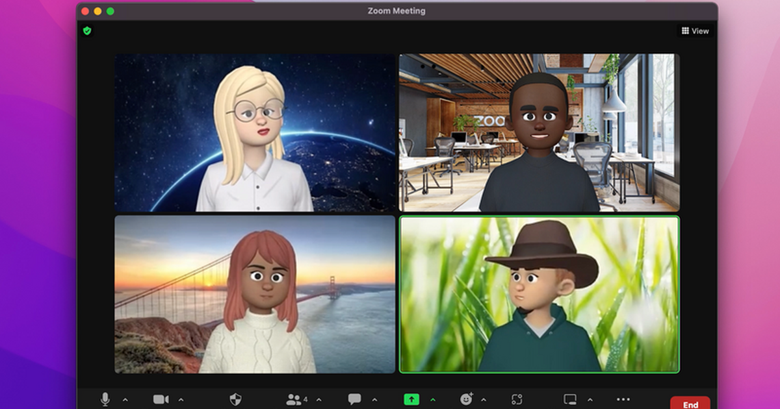Viewport: 780px width, 409px height.
Task: Toggle the video camera off
Action: pos(161,399)
